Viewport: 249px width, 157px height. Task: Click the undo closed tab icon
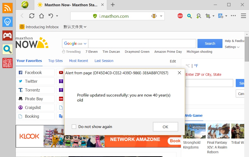pos(51,16)
